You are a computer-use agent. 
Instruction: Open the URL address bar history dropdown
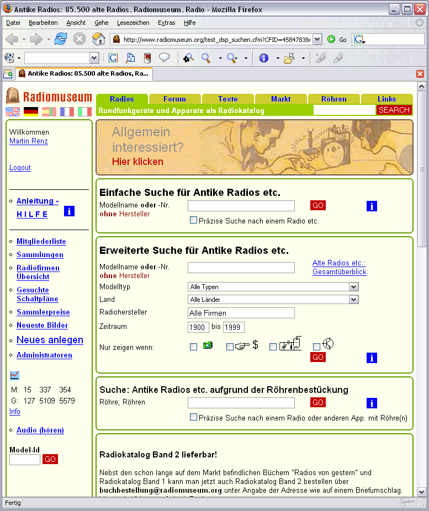(317, 39)
